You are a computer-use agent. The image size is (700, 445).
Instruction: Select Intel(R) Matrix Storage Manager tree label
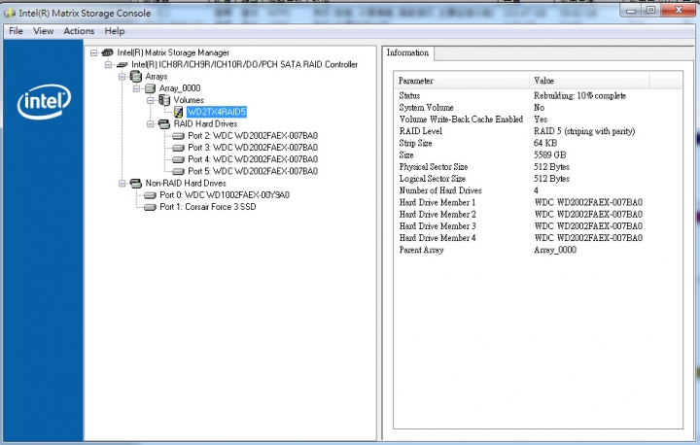[x=173, y=52]
